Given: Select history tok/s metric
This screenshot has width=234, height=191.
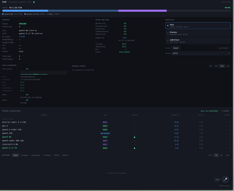Looking at the screenshot, I should click(16, 155).
